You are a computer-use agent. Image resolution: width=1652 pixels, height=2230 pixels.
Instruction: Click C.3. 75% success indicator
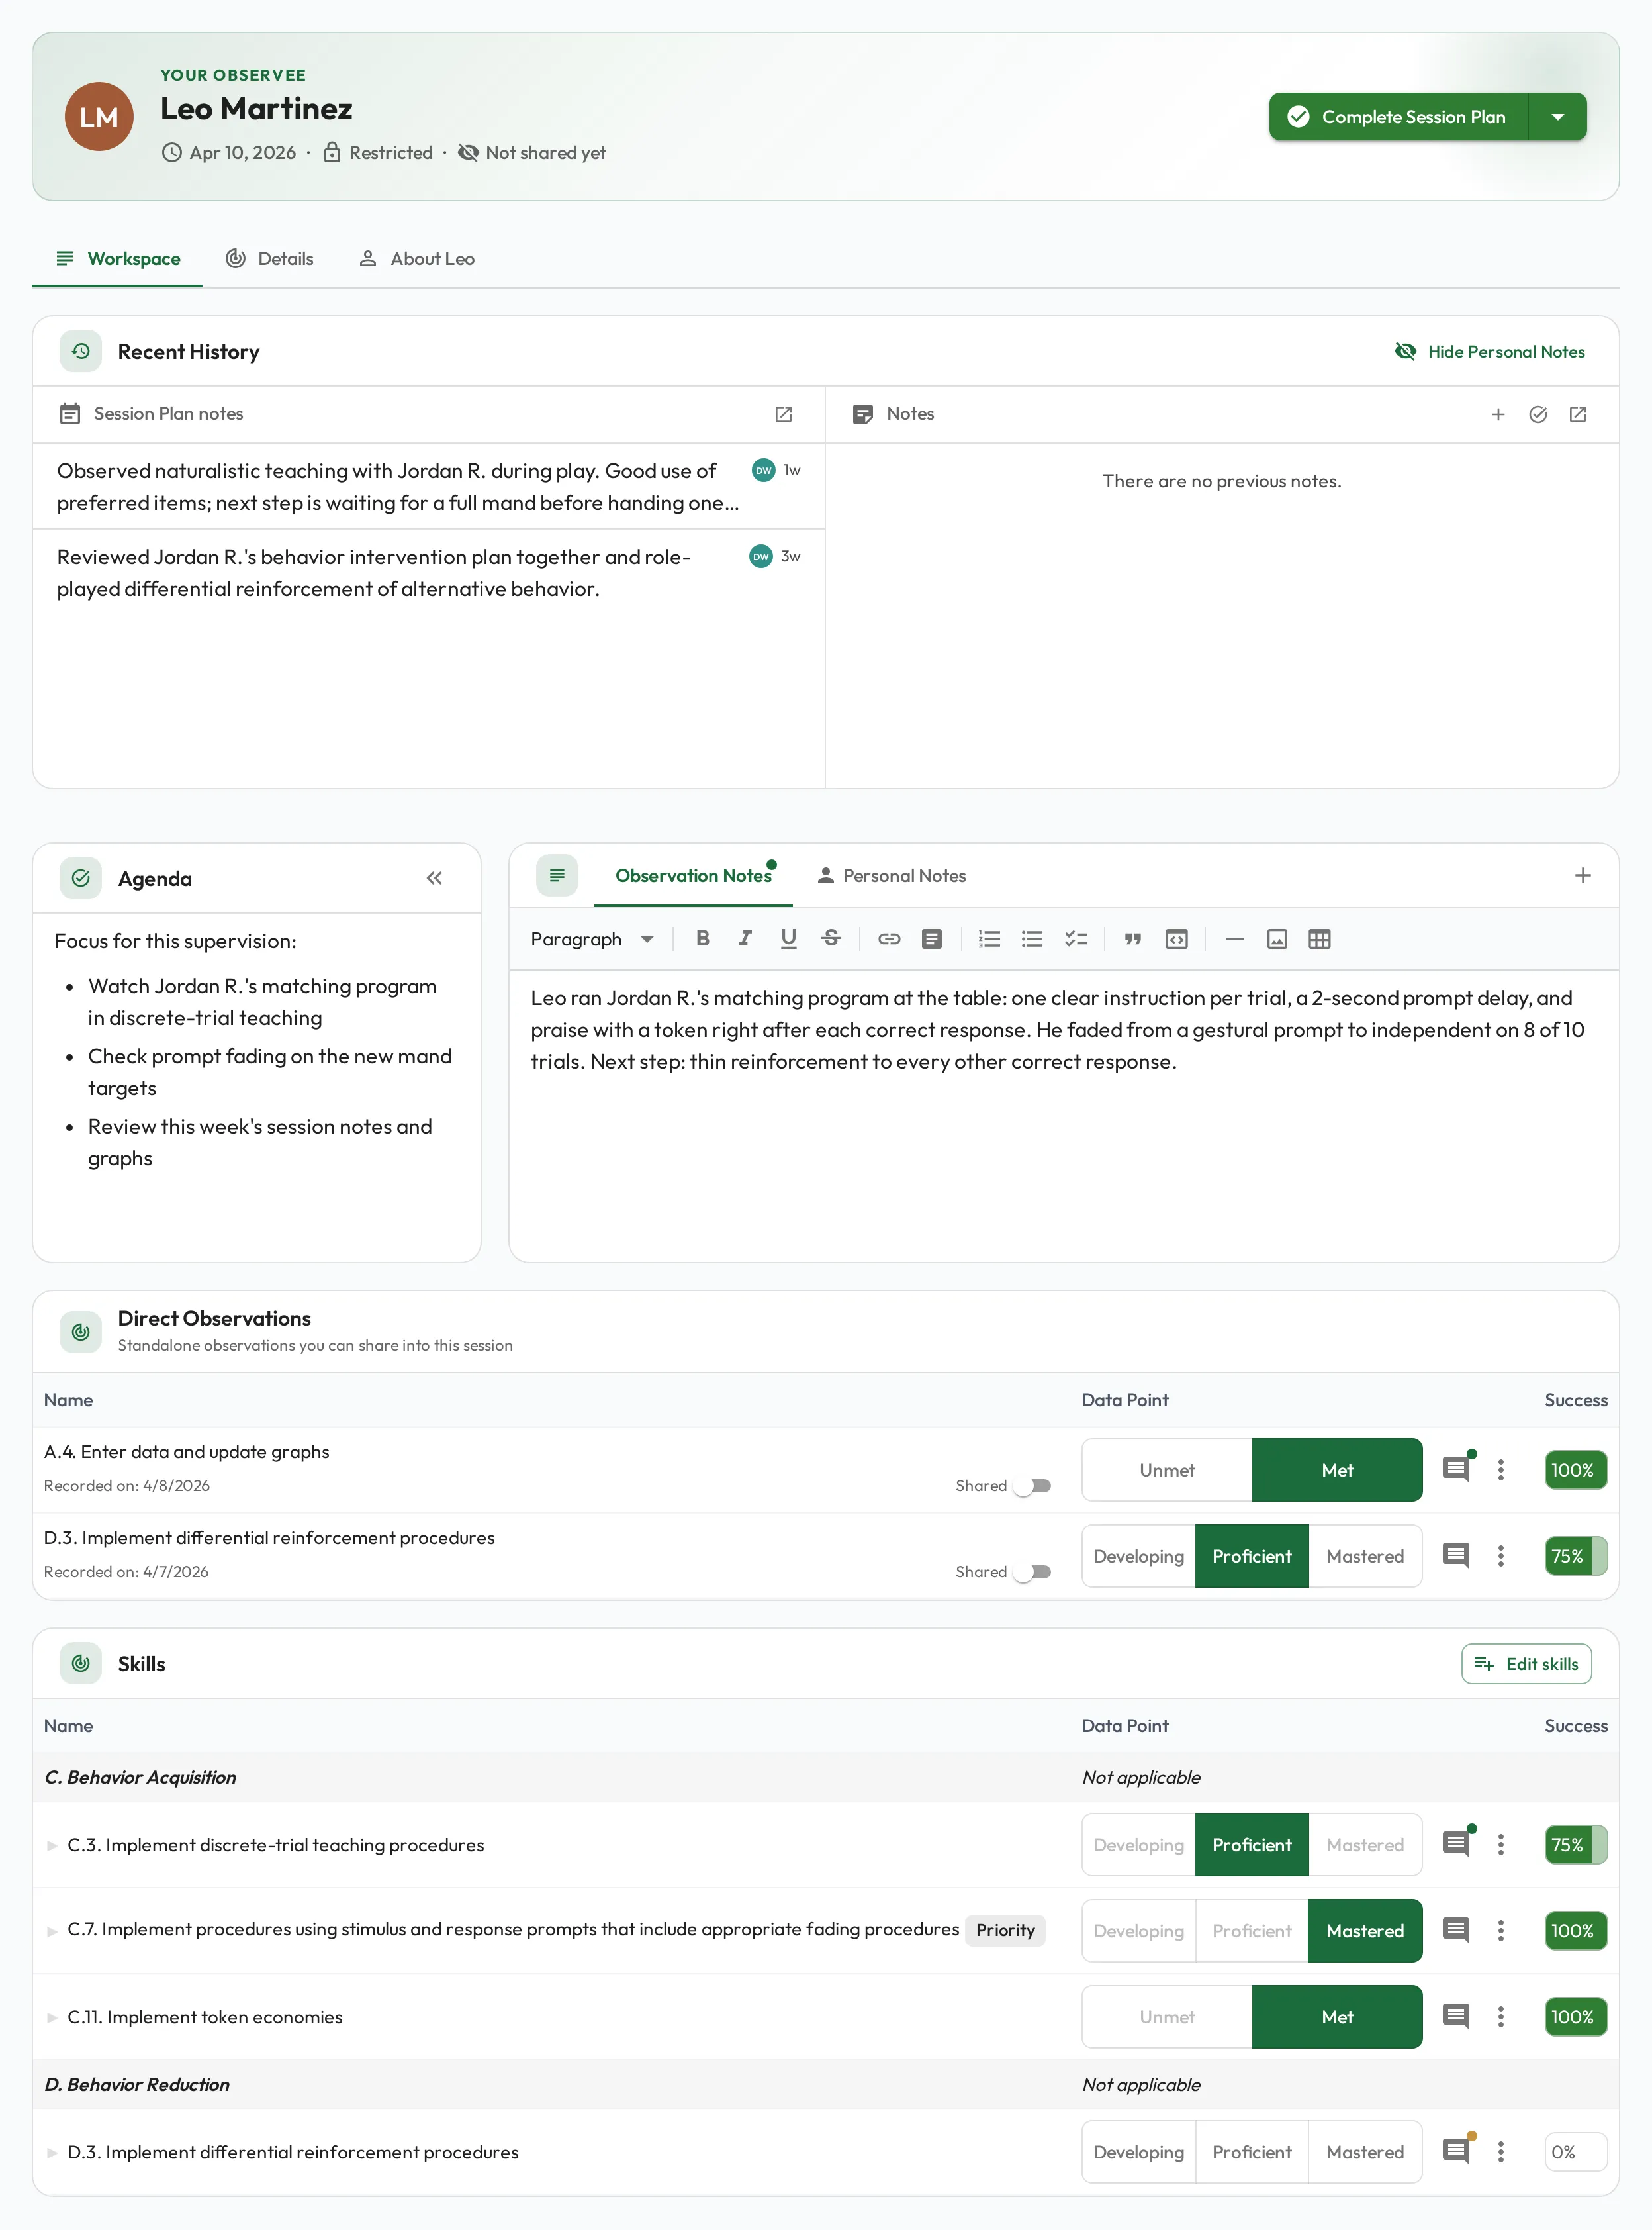point(1575,1845)
